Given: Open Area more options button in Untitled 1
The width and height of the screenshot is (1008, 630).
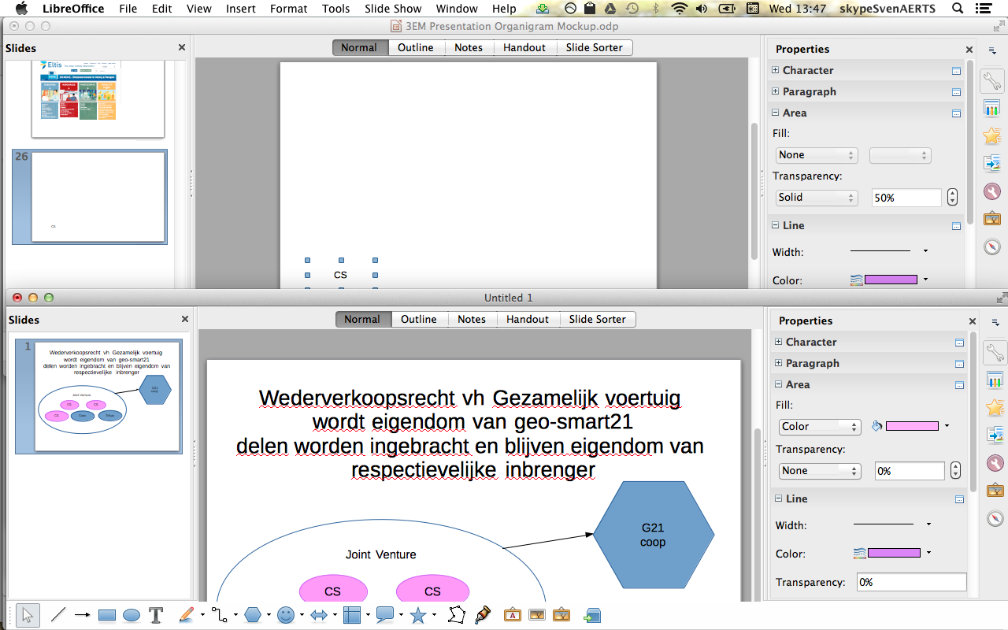Looking at the screenshot, I should 959,385.
